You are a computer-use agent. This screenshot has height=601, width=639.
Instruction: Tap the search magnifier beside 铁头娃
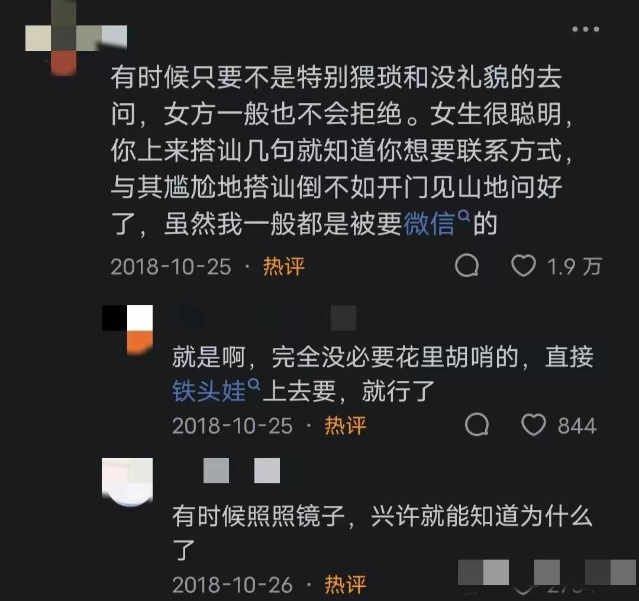[254, 384]
